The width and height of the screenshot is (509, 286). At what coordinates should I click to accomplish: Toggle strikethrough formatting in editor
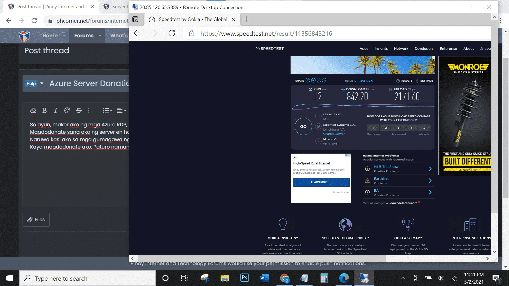79,110
